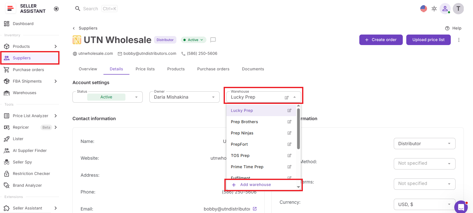Viewport: 473px width, 213px height.
Task: Open the supplier notes comment icon
Action: pos(213,40)
